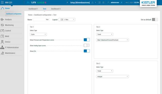
Task: Open Analysis in the sidebar menu
Action: tap(8, 19)
